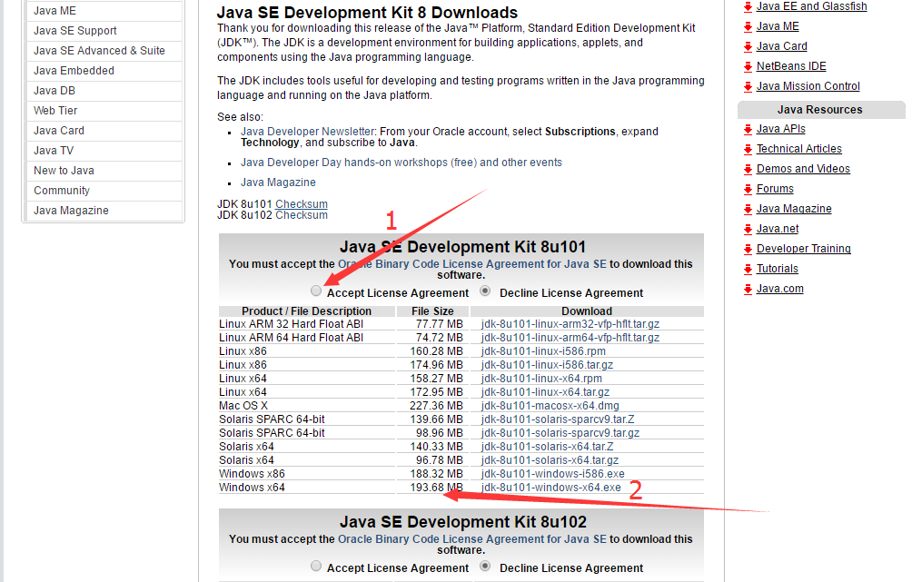Open Tutorials link in Java Resources
The width and height of the screenshot is (922, 582).
click(x=778, y=269)
